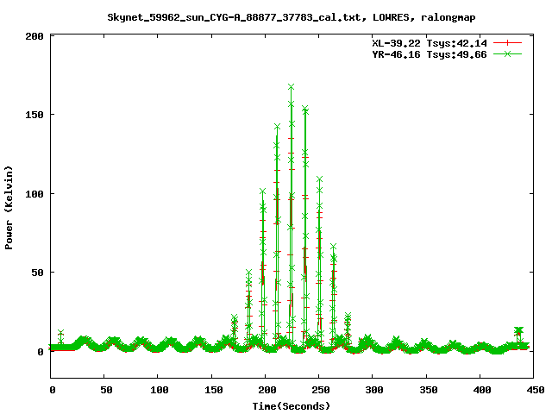Select the XL-39.22 Tsys:42.14 legend label

[x=430, y=43]
